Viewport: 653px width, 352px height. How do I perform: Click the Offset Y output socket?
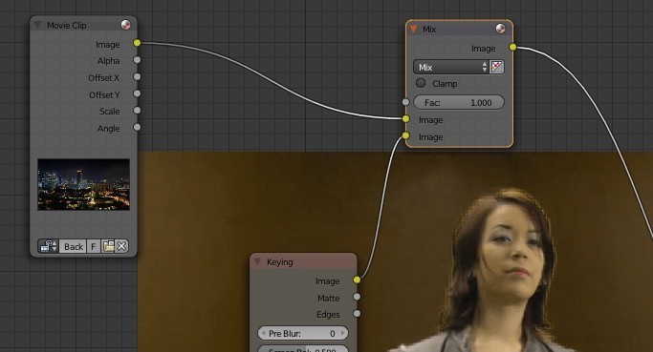tap(137, 93)
